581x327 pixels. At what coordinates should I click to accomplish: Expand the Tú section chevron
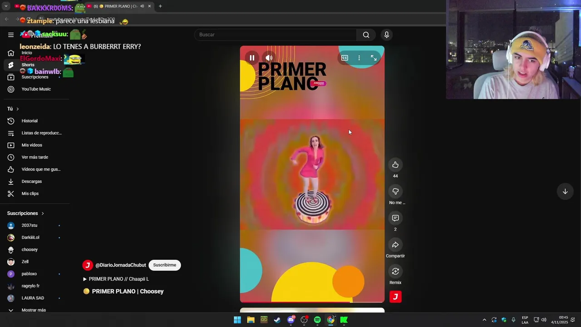(17, 109)
